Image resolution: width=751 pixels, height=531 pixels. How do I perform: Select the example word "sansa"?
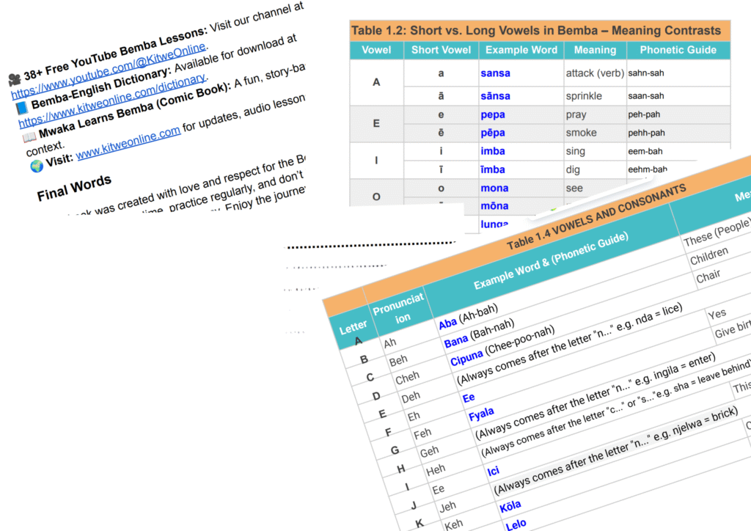click(x=495, y=73)
